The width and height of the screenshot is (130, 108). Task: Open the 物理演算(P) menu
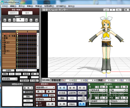coord(49,6)
